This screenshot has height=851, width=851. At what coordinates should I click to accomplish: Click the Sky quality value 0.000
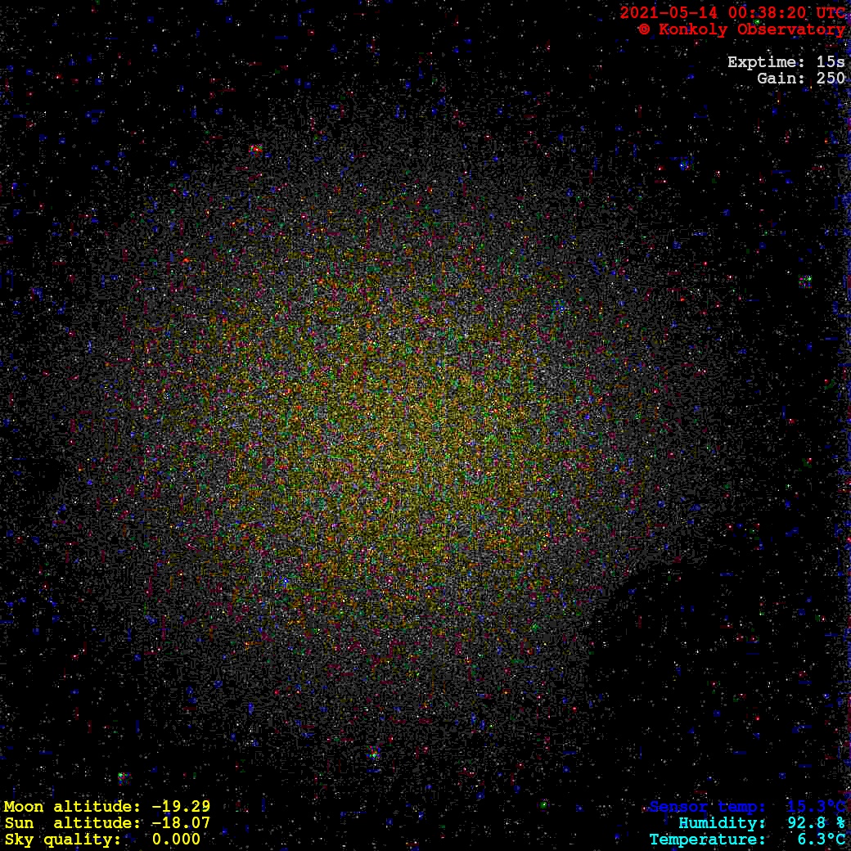tap(176, 840)
